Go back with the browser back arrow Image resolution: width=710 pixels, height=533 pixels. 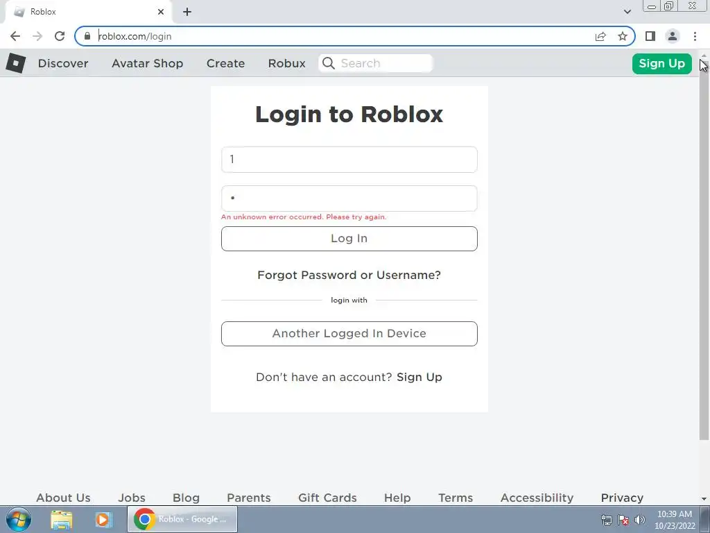click(15, 36)
